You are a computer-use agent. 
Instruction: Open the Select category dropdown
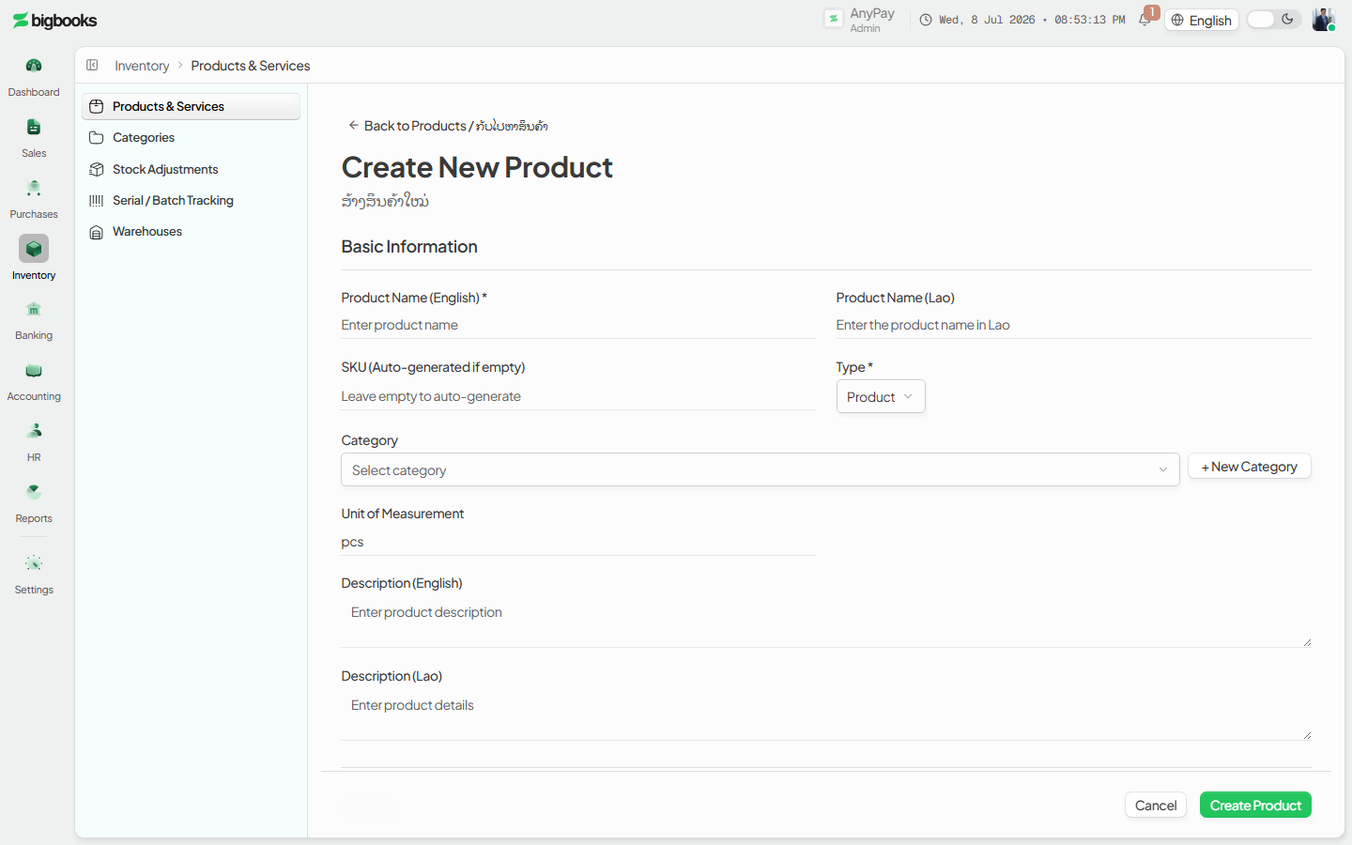pos(760,469)
